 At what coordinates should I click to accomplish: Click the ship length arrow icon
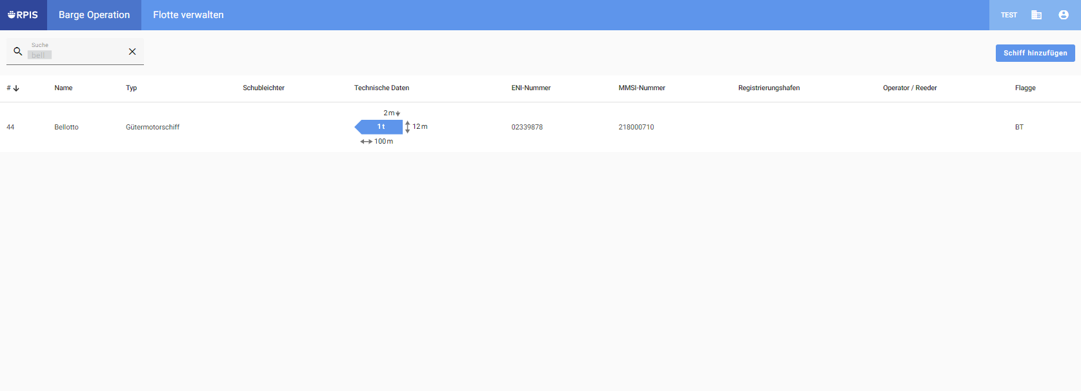point(366,142)
